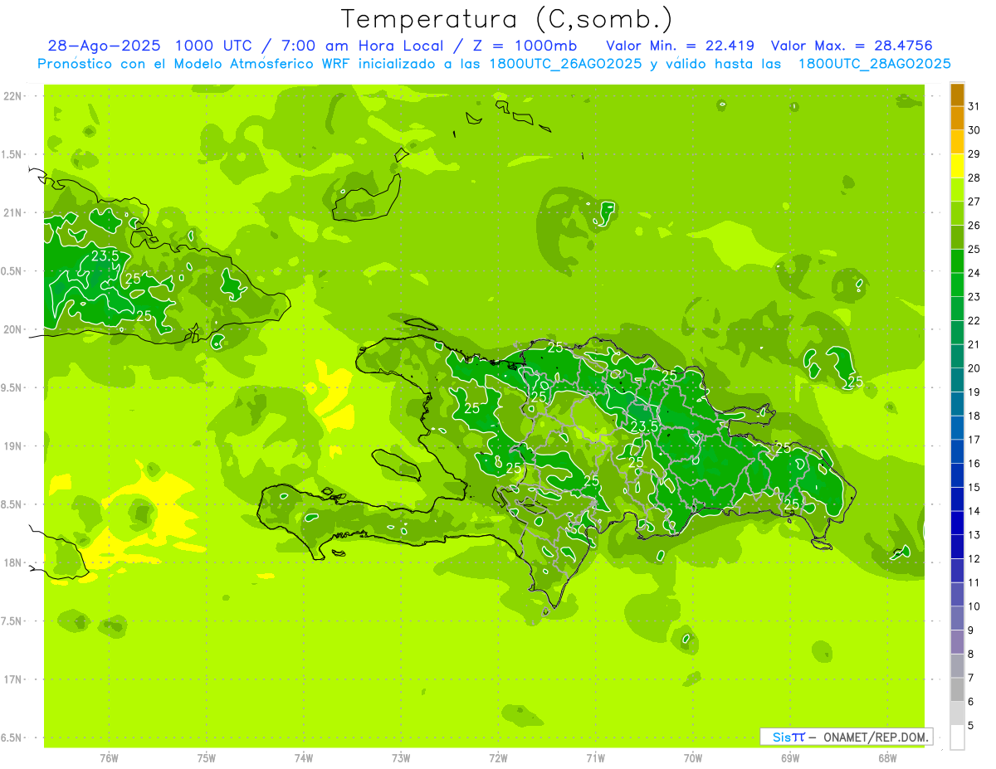996x769 pixels.
Task: Click the "69W" longitude label
Action: click(790, 757)
